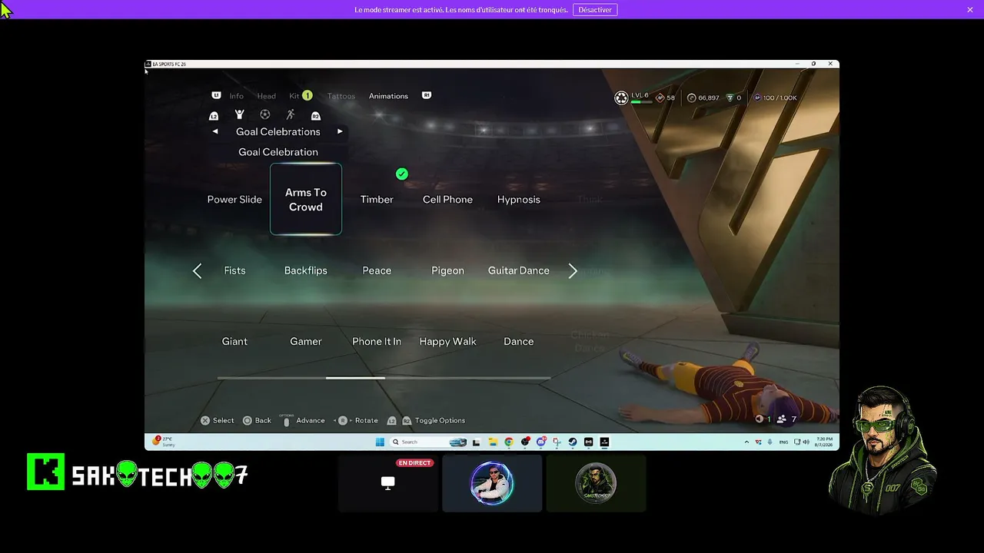Click the red diamond rating icon
This screenshot has height=553, width=984.
[x=660, y=98]
